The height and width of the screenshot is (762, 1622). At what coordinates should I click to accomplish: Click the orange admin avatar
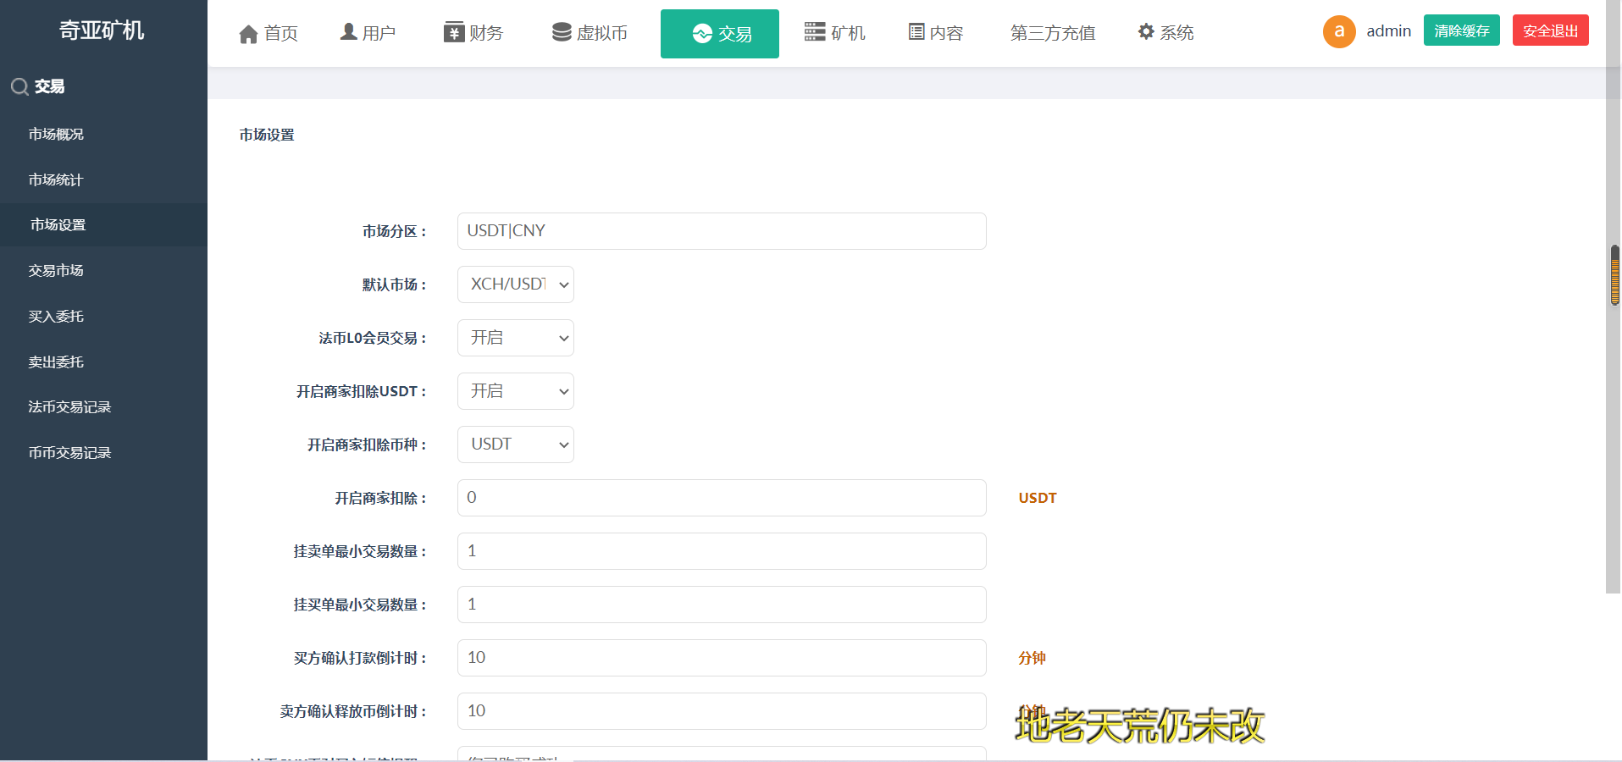tap(1339, 31)
